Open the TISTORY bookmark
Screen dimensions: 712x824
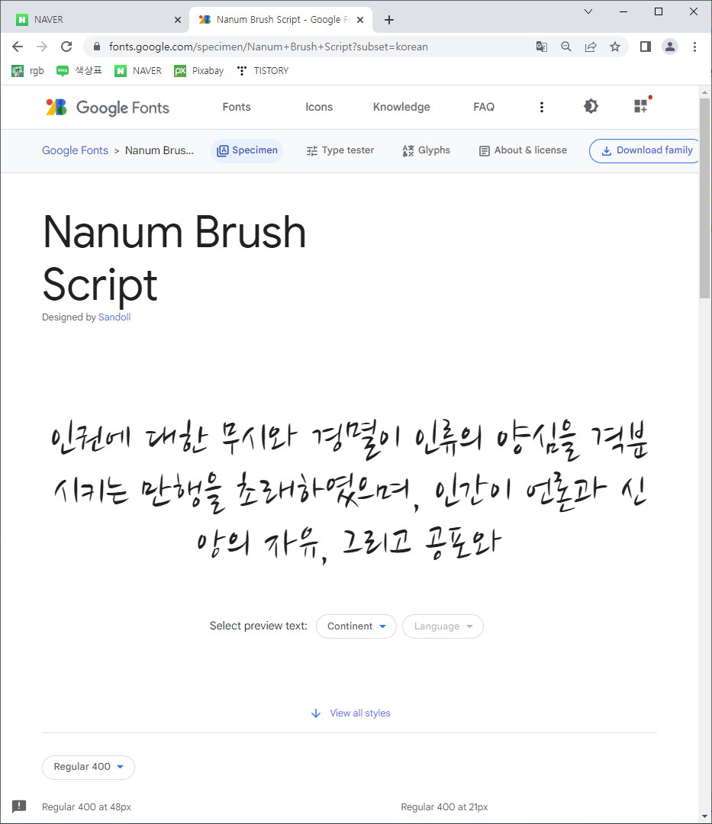point(263,71)
